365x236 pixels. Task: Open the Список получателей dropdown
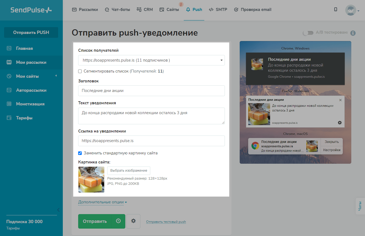[x=151, y=60]
